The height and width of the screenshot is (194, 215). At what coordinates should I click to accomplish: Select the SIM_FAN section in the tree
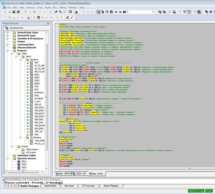pos(39,119)
